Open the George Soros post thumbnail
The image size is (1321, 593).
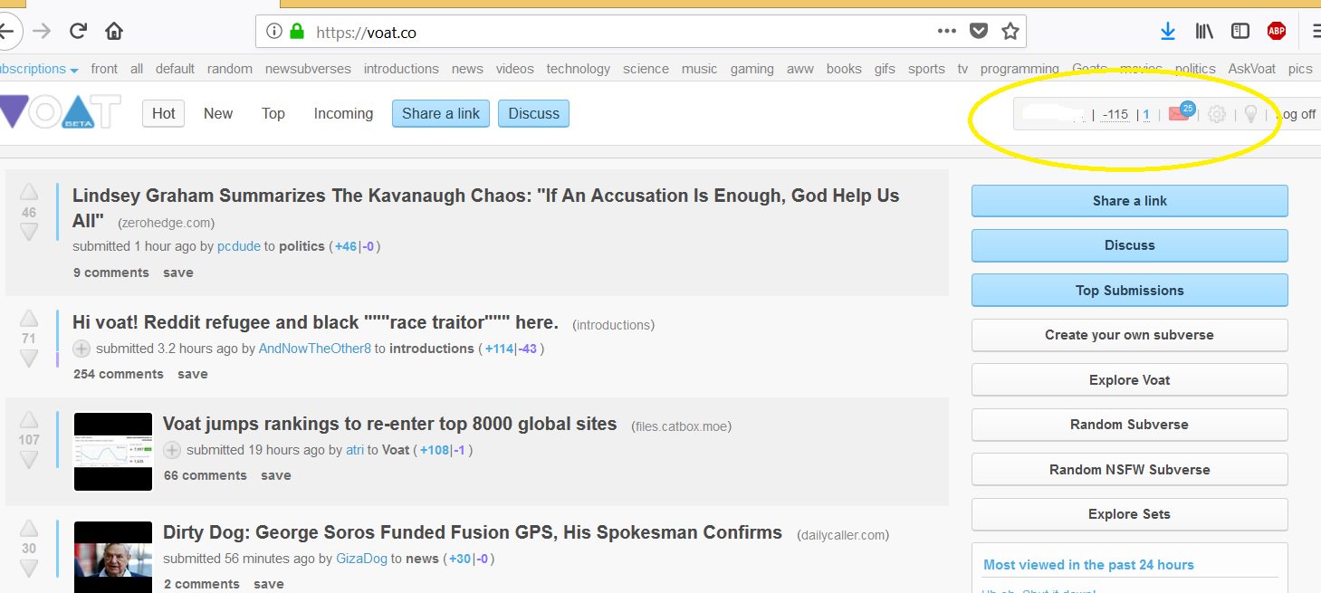tap(113, 555)
